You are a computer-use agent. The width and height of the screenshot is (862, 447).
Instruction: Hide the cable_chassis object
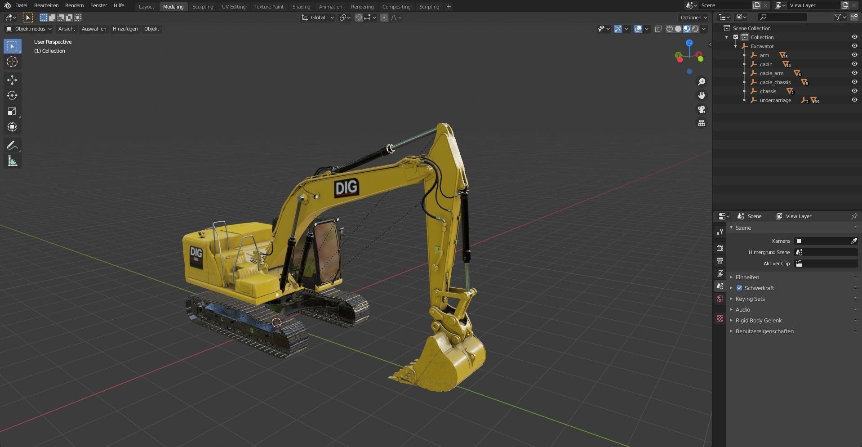click(x=854, y=82)
